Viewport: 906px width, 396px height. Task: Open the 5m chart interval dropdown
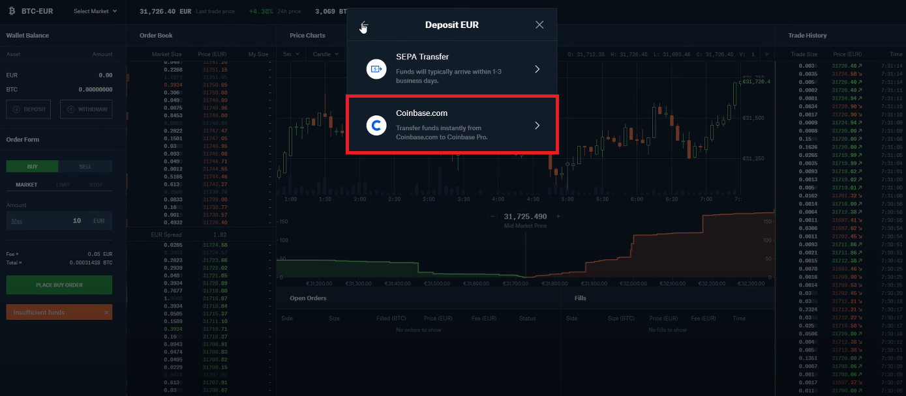click(x=291, y=54)
